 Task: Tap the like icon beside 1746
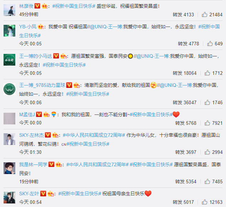tap(207, 102)
